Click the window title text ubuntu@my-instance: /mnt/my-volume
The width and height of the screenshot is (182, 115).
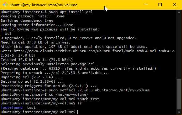pyautogui.click(x=43, y=5)
